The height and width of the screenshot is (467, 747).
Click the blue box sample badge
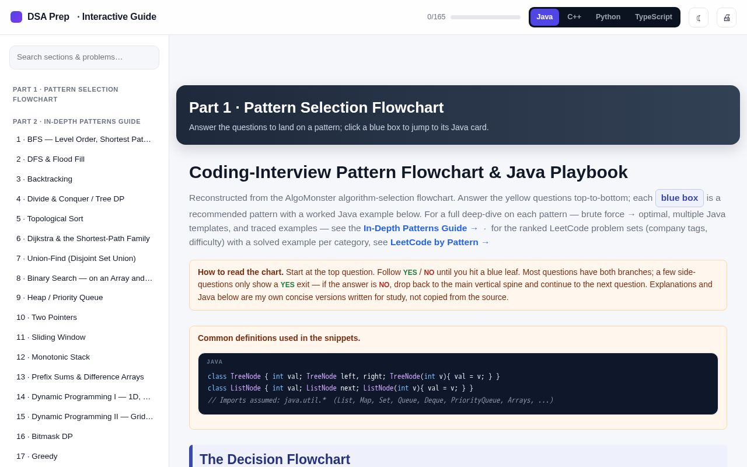pyautogui.click(x=679, y=198)
